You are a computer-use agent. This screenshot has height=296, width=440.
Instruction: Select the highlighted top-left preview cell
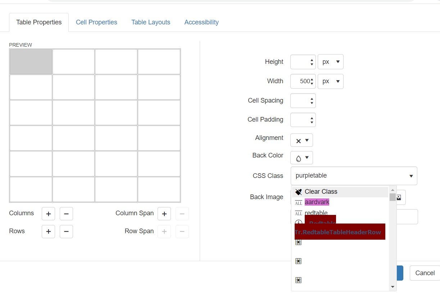[x=31, y=62]
